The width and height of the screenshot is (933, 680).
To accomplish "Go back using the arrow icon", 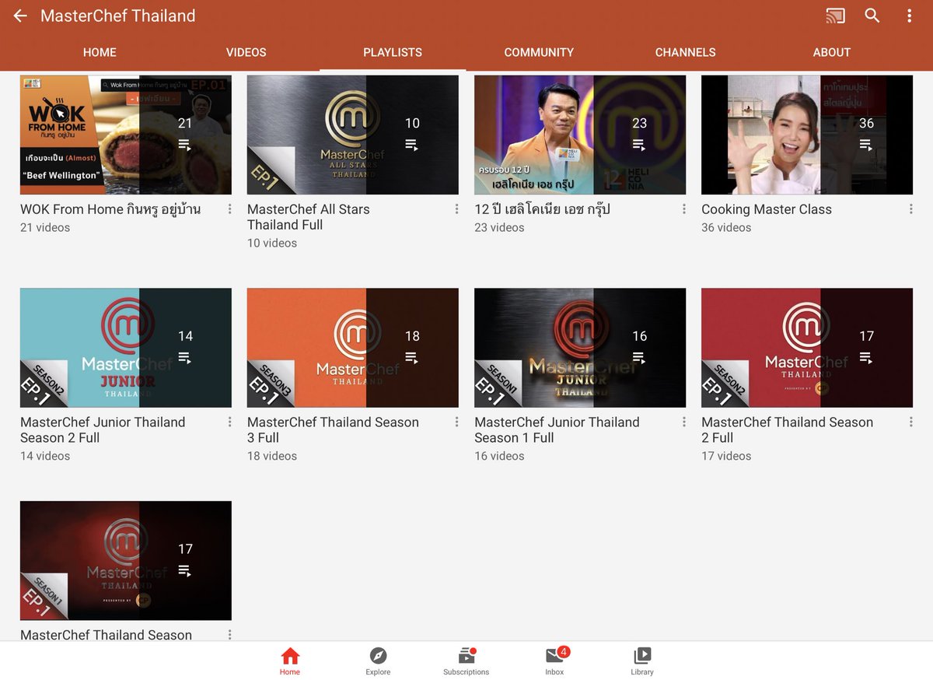I will point(20,16).
